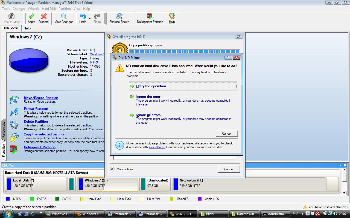Screen dimensions: 350x218
Task: Apply pending changes with the green checkmark
Action: pyautogui.click(x=31, y=17)
